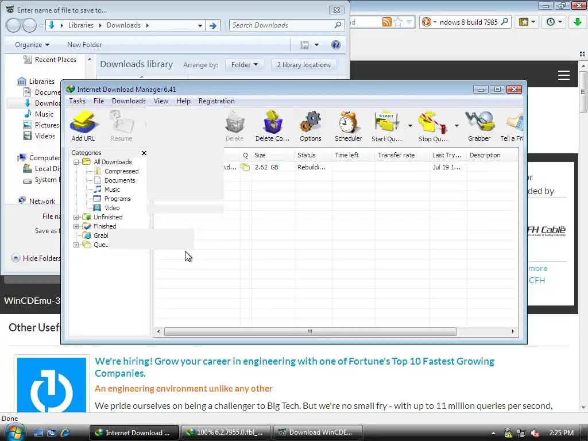Click the browser bookmark star icon
Viewport: 588px width, 441px height.
[399, 22]
